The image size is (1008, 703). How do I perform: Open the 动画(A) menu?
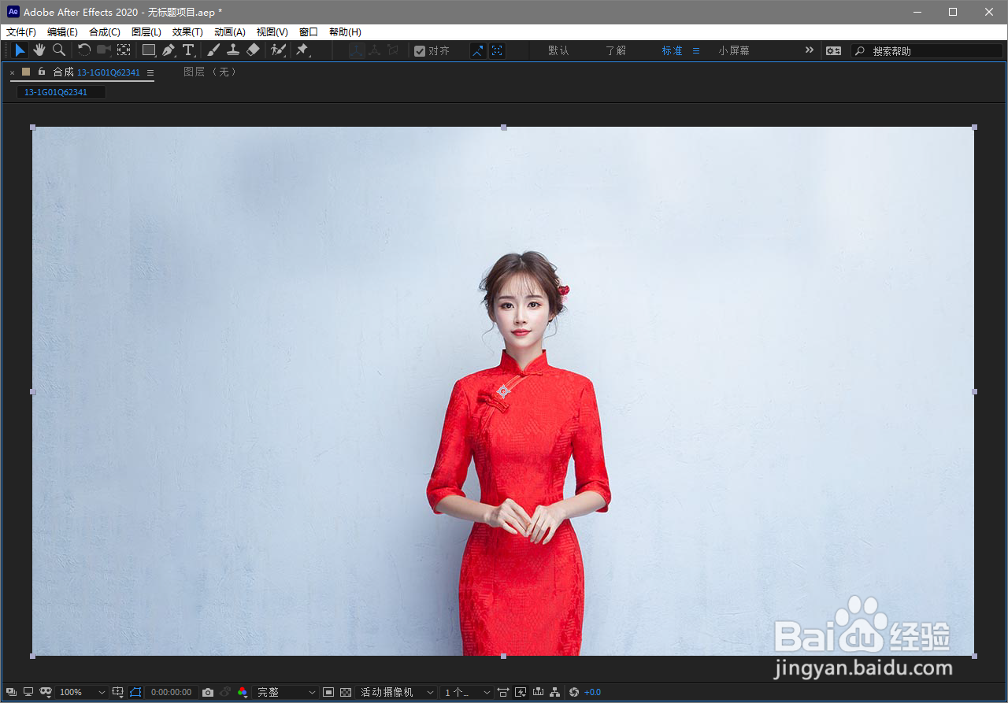(x=230, y=32)
